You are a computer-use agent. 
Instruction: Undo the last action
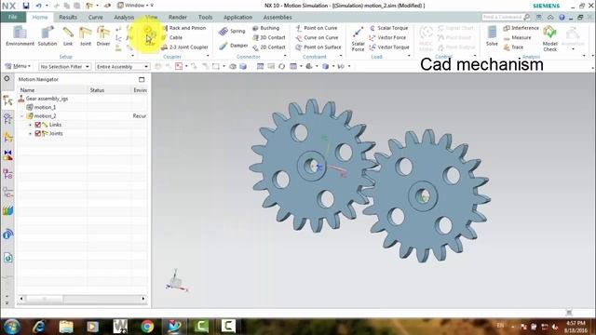click(39, 6)
